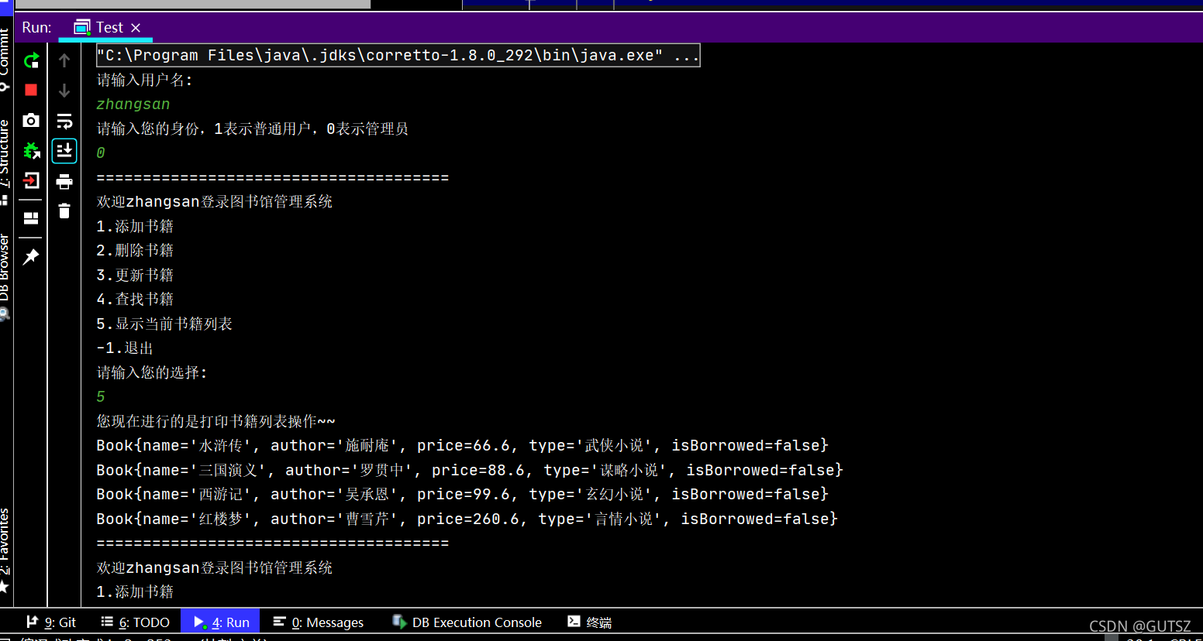Dump threads with camera icon
Image resolution: width=1203 pixels, height=641 pixels.
click(31, 120)
